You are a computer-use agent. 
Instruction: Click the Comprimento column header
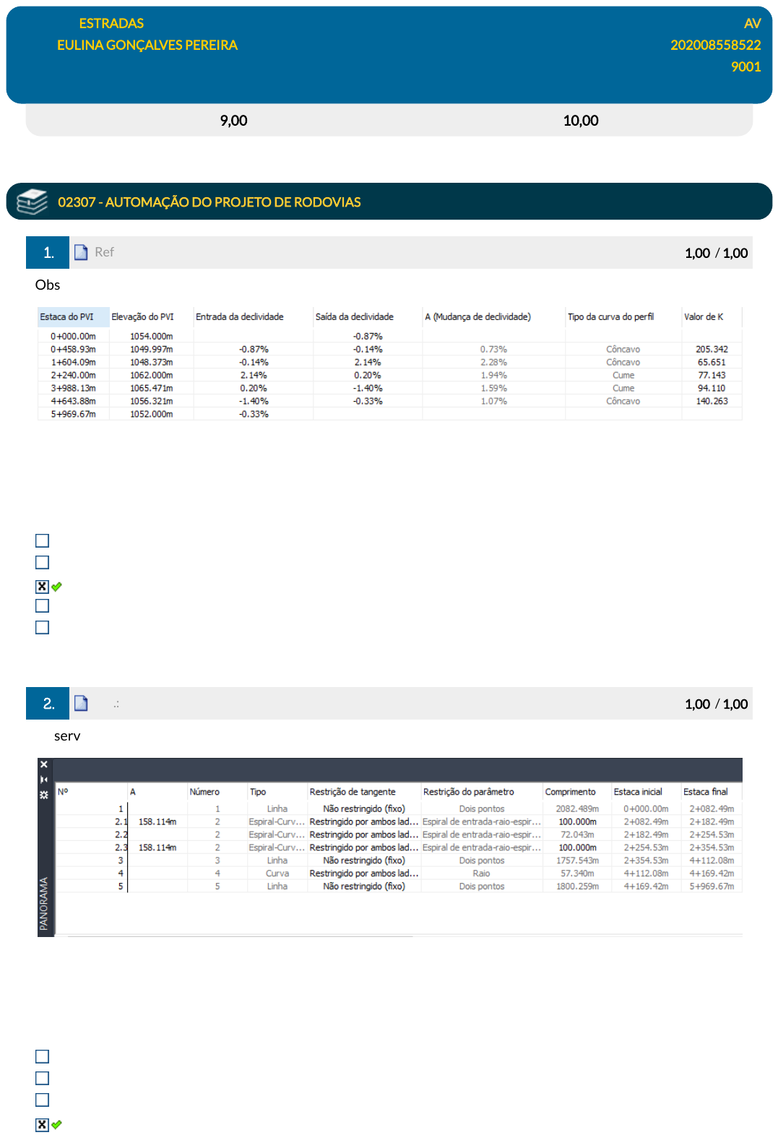[570, 792]
